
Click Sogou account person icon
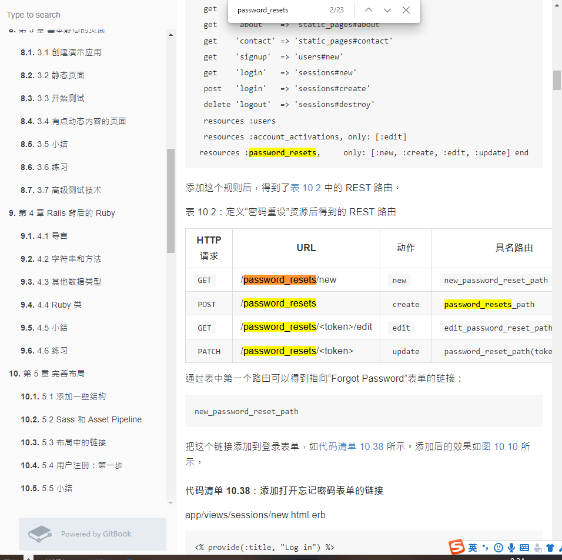(x=538, y=548)
